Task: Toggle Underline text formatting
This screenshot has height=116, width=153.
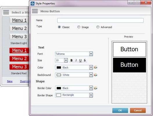Action: (80, 60)
